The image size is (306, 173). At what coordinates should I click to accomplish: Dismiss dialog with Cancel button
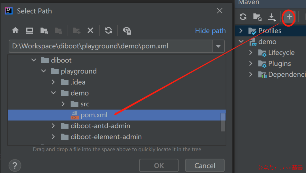[x=205, y=166]
